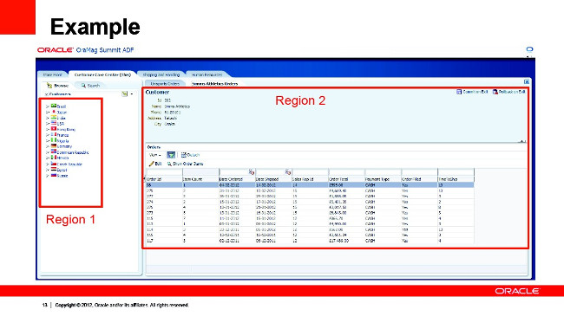Select the Hong Kong tree entry

pos(66,130)
